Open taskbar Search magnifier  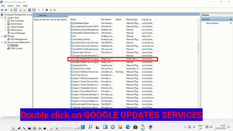(x=90, y=127)
